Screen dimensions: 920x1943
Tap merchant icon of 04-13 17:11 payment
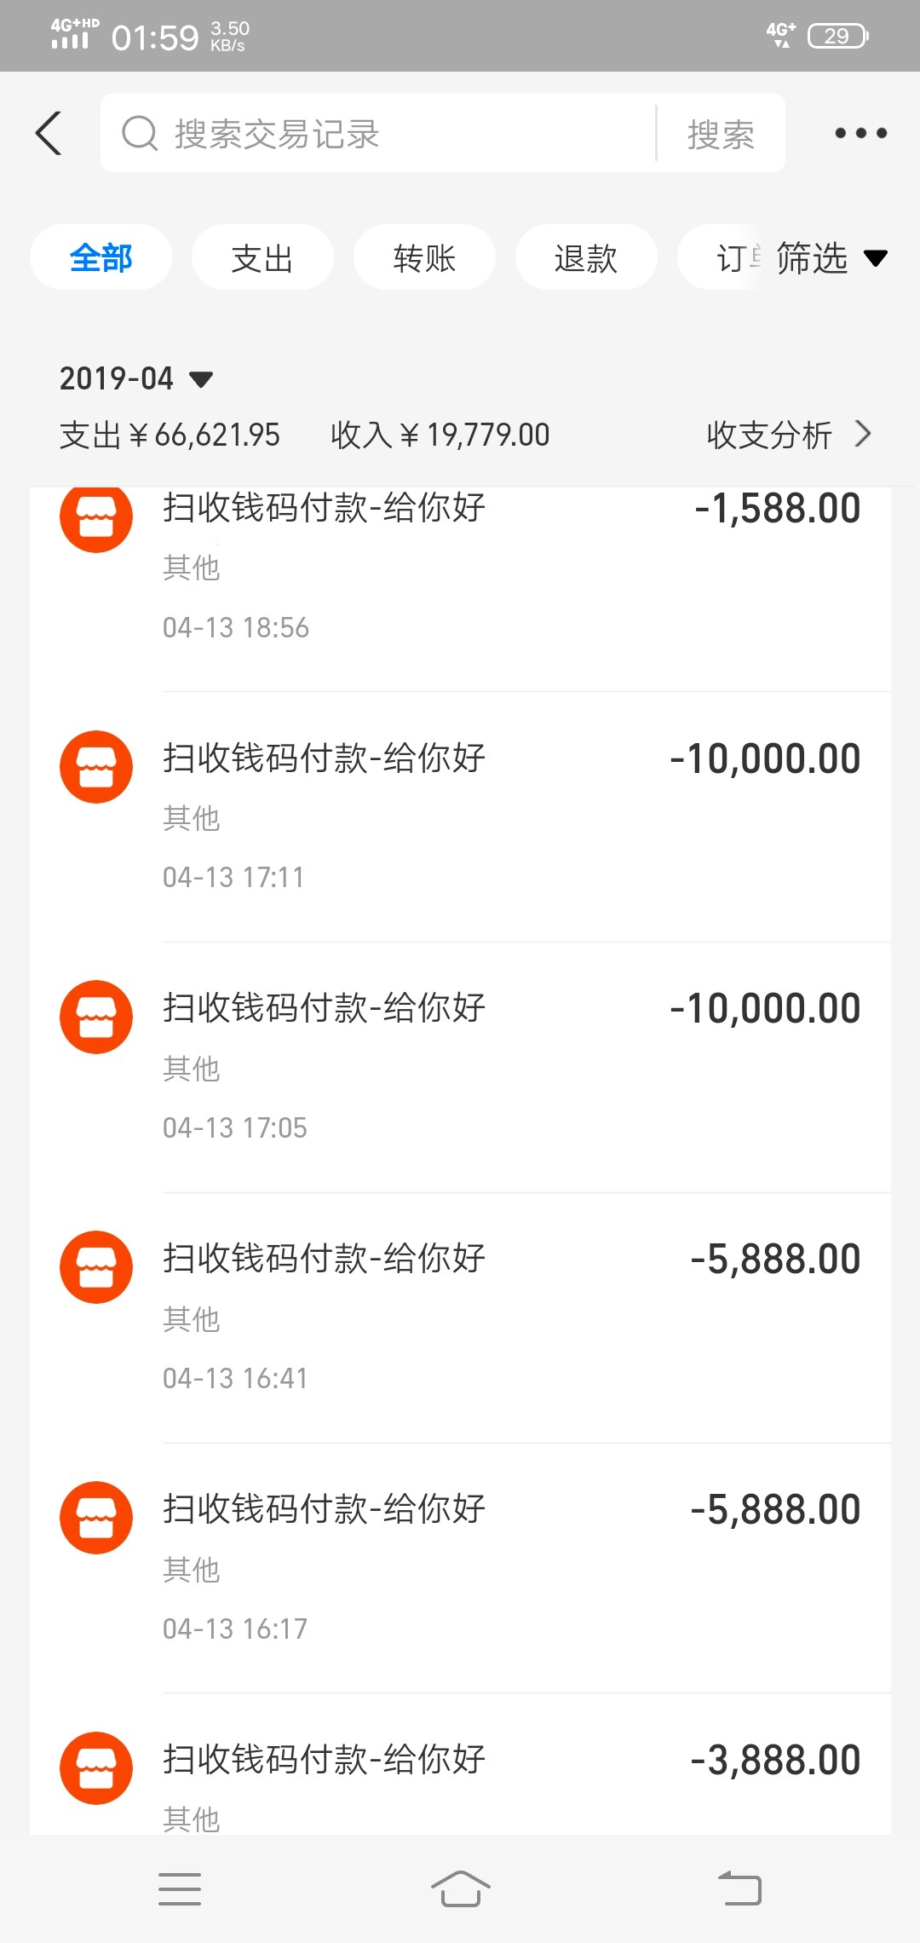tap(96, 767)
